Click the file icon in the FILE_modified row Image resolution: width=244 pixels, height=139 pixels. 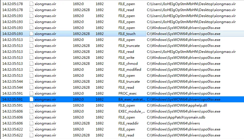coord(31,70)
